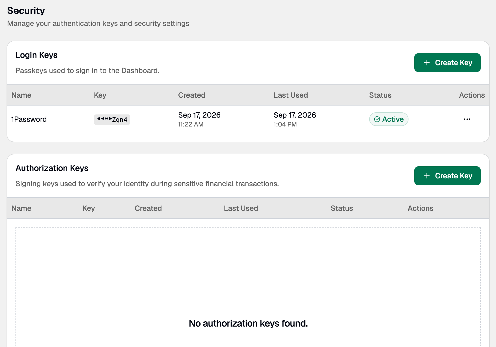Click 'Signing keys used to verify' description
Screen dimensions: 496x347
147,184
